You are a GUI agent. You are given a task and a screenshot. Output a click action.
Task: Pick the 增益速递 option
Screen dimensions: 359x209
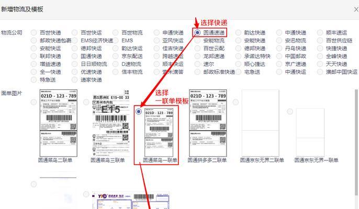point(34,64)
